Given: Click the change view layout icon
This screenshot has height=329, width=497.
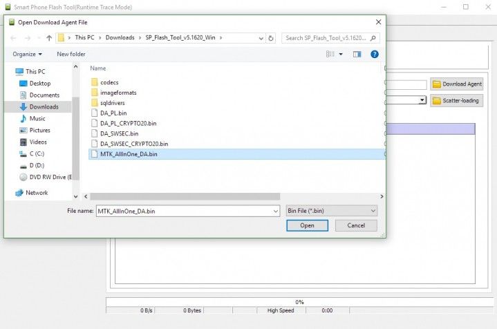Looking at the screenshot, I should (330, 54).
